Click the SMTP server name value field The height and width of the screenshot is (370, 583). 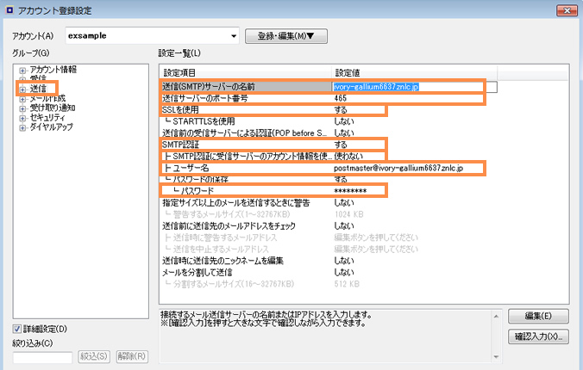point(415,87)
